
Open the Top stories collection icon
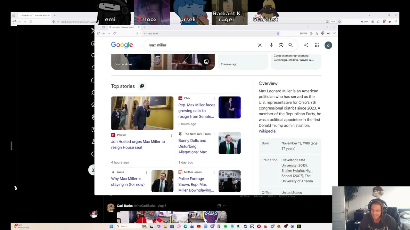tap(142, 86)
